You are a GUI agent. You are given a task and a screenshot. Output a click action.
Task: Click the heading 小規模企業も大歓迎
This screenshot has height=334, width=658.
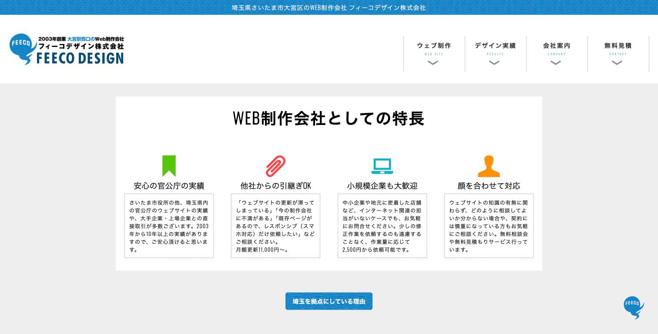point(382,186)
